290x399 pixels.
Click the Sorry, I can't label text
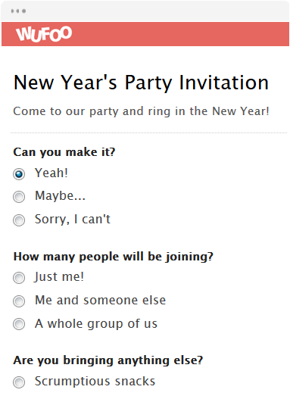click(73, 220)
